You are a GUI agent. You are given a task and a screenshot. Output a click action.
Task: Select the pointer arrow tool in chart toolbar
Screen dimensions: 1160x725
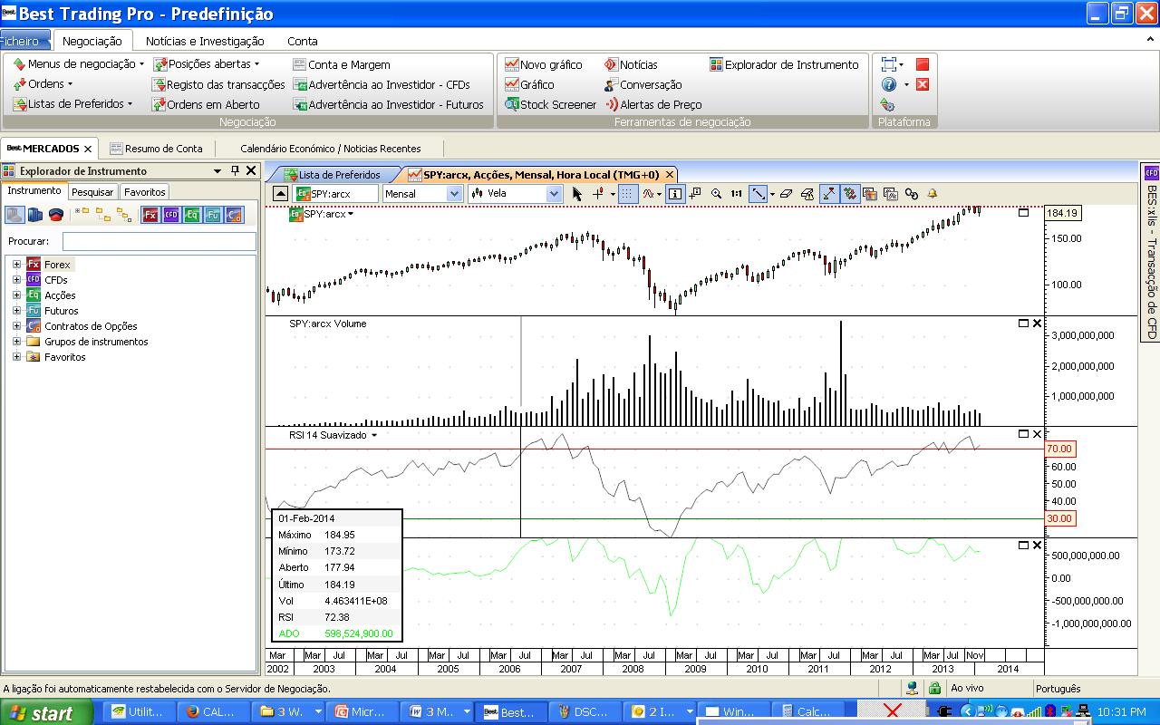(577, 194)
